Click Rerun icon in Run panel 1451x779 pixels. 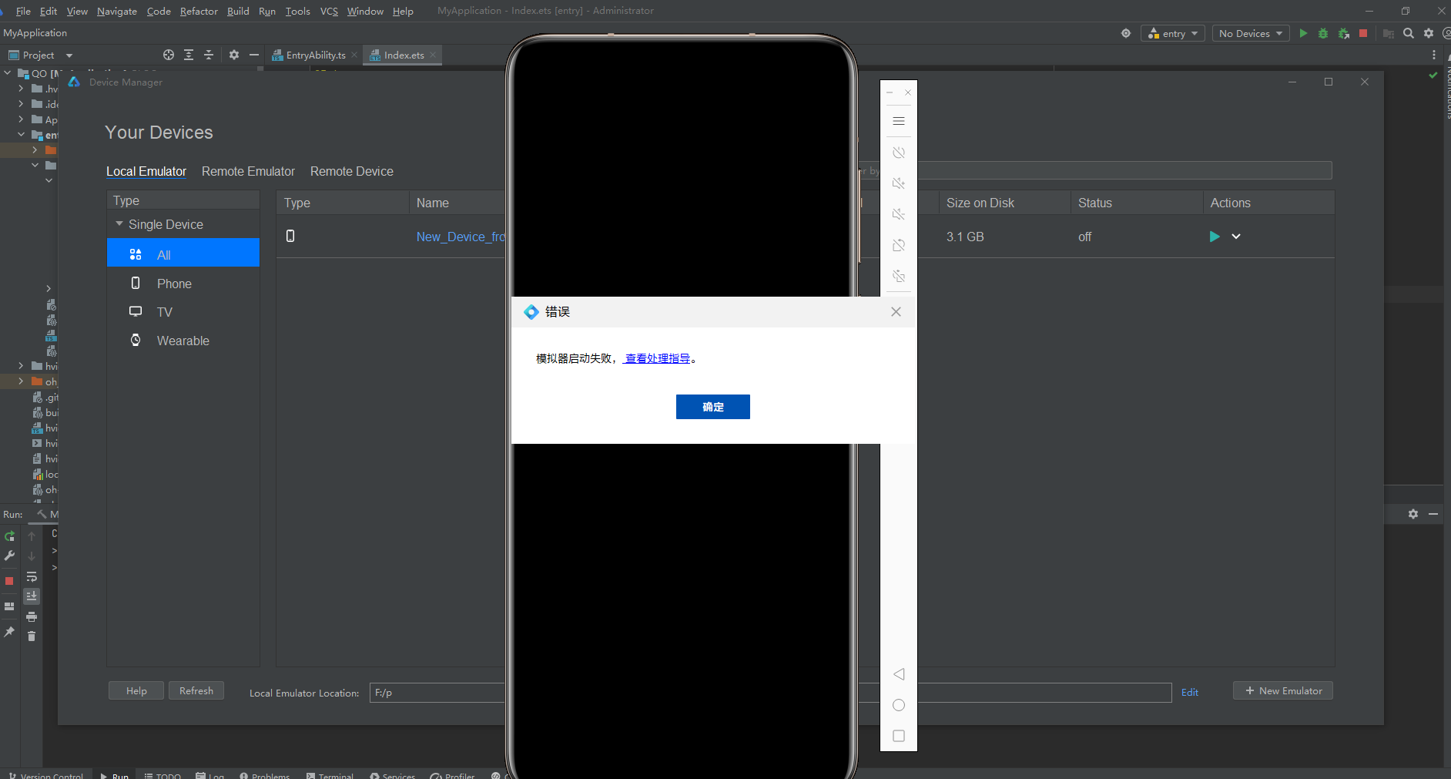tap(9, 536)
